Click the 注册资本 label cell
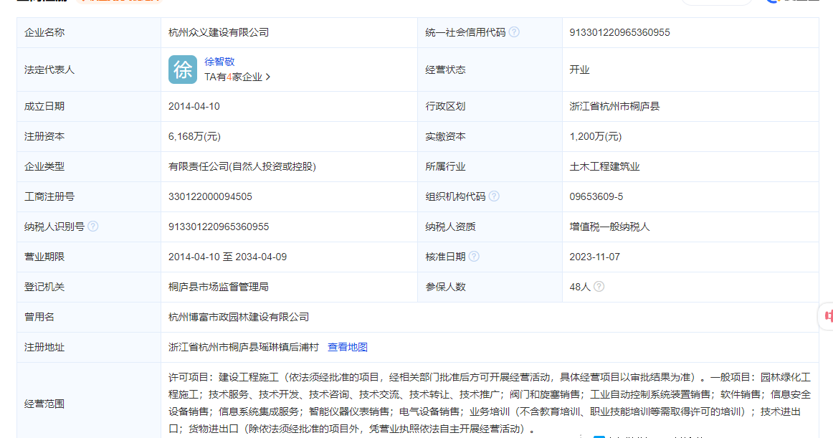The height and width of the screenshot is (438, 833). click(89, 137)
